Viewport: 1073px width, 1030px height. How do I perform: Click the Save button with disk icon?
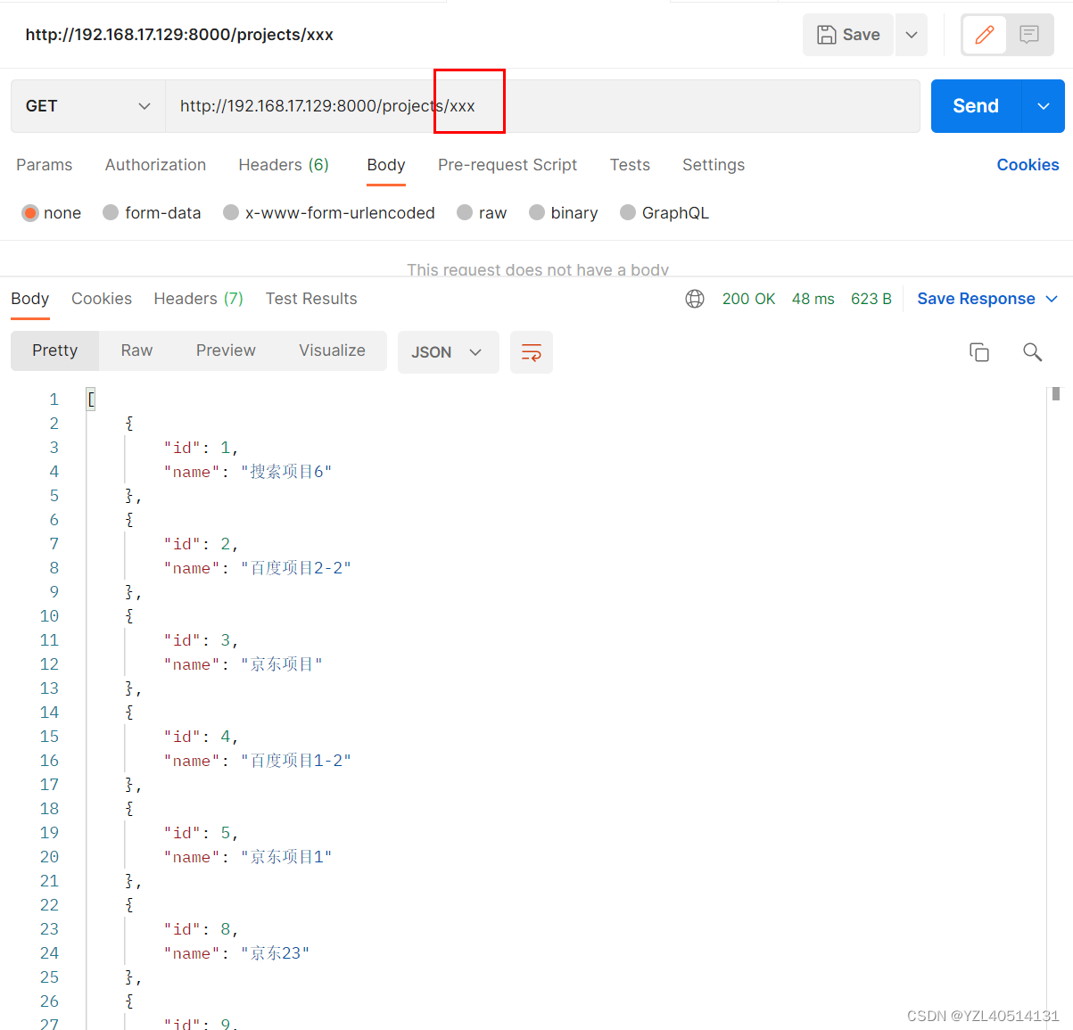[848, 35]
